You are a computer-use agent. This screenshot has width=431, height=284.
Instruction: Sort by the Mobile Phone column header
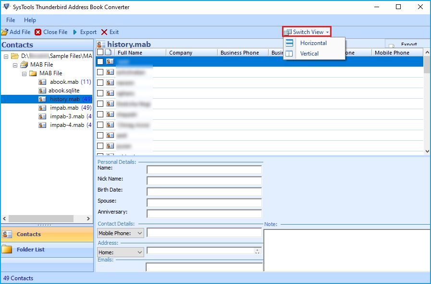pos(397,53)
